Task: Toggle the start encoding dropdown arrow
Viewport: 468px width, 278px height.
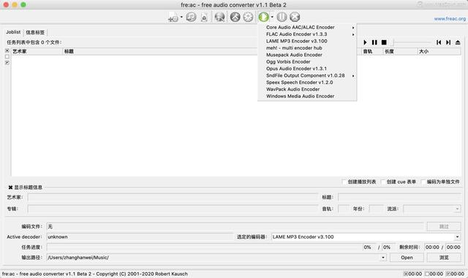Action: pos(272,17)
